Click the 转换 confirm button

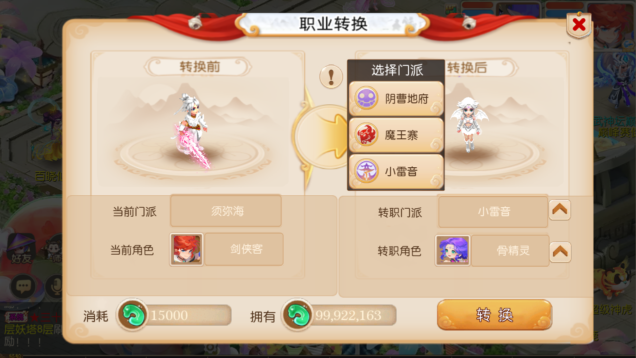pos(494,315)
